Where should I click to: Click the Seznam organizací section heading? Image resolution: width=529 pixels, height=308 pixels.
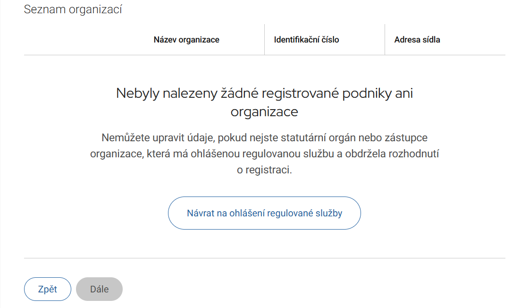73,9
